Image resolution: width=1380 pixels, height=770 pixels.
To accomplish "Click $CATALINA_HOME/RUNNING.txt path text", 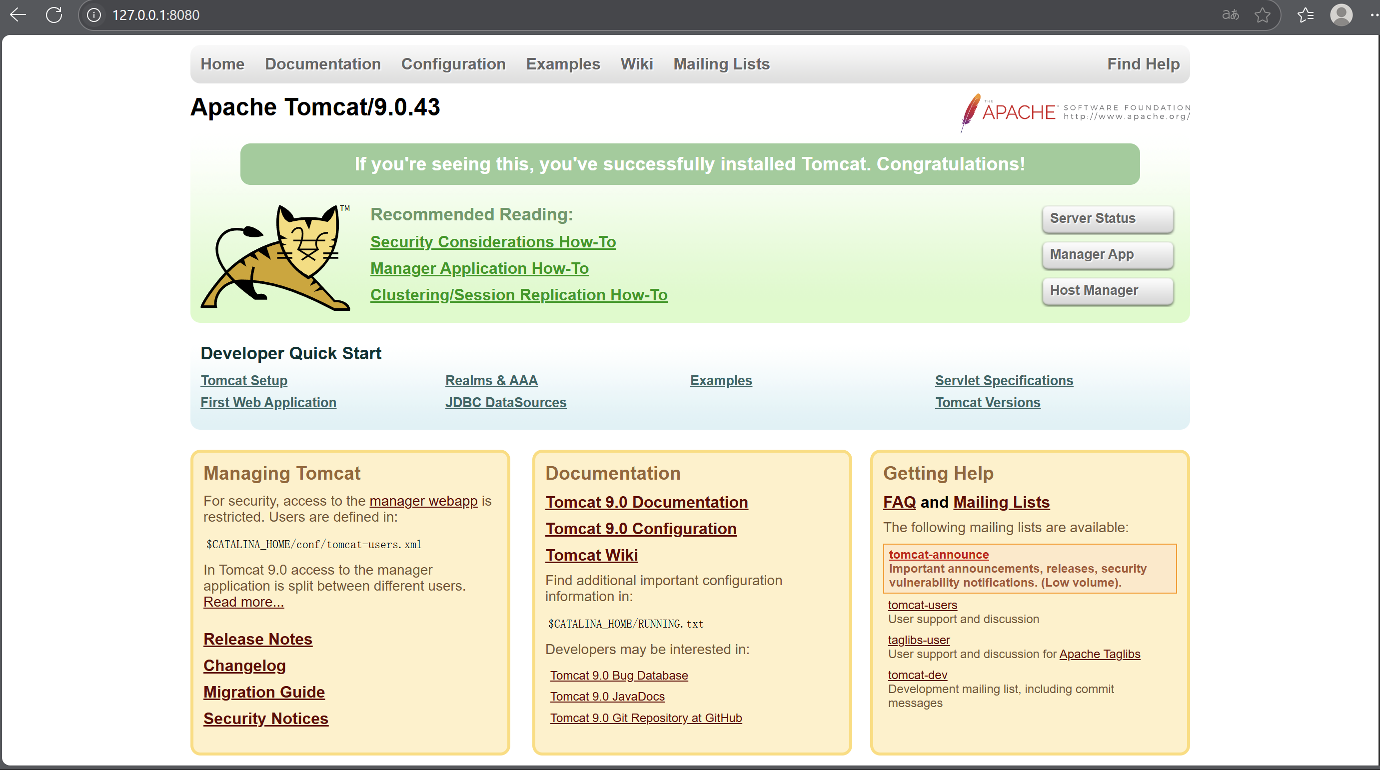I will tap(626, 624).
